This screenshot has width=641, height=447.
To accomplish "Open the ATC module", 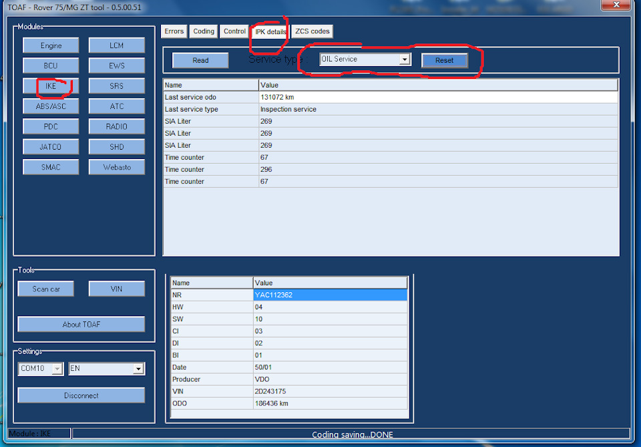I will click(116, 106).
